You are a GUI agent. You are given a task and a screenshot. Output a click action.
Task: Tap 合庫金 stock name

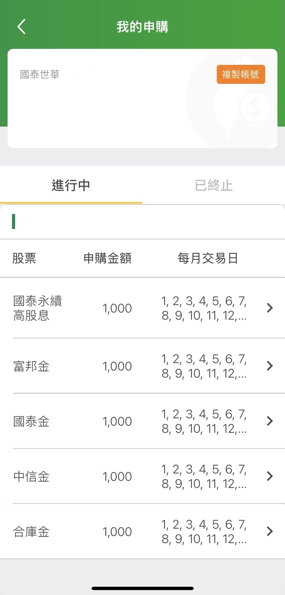pos(31,531)
